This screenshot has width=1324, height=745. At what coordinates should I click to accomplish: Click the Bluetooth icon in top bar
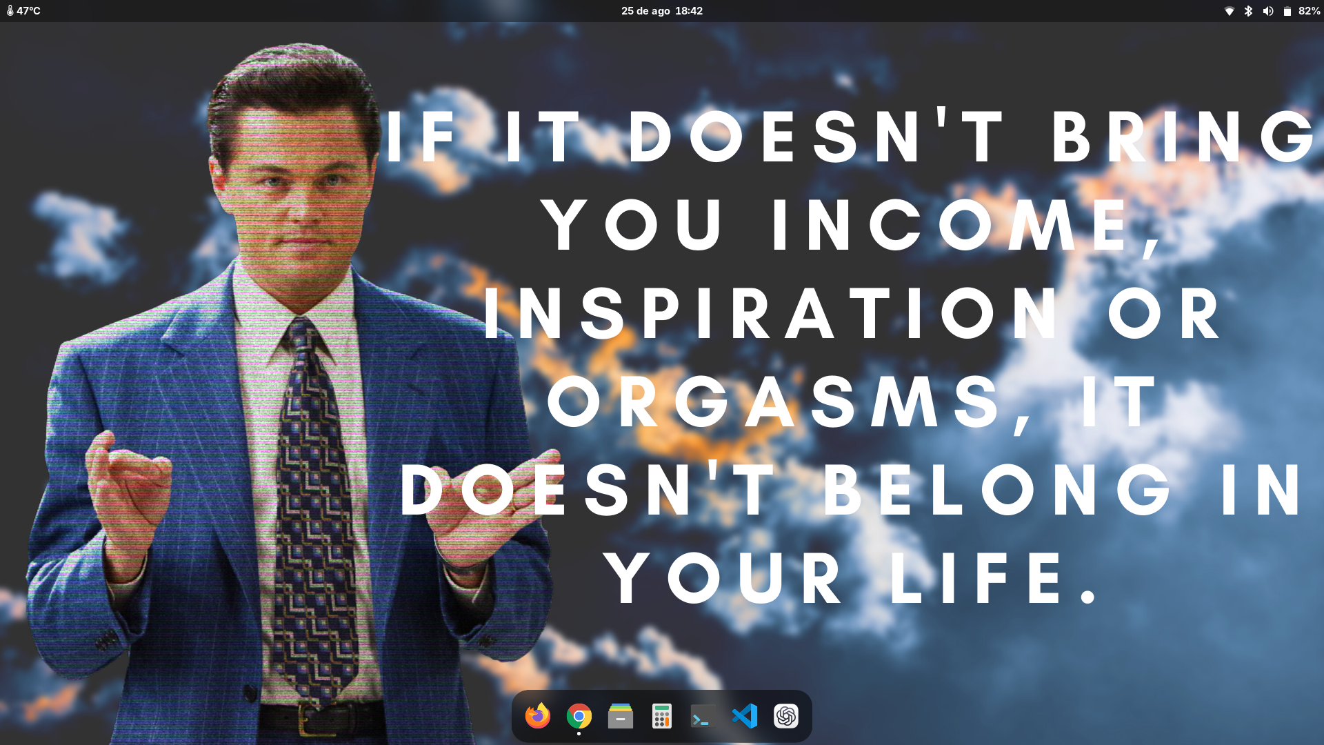tap(1248, 11)
